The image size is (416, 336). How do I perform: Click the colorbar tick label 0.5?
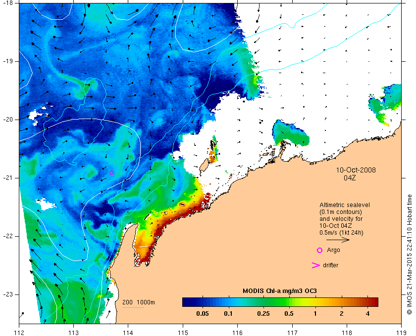pos(289,314)
